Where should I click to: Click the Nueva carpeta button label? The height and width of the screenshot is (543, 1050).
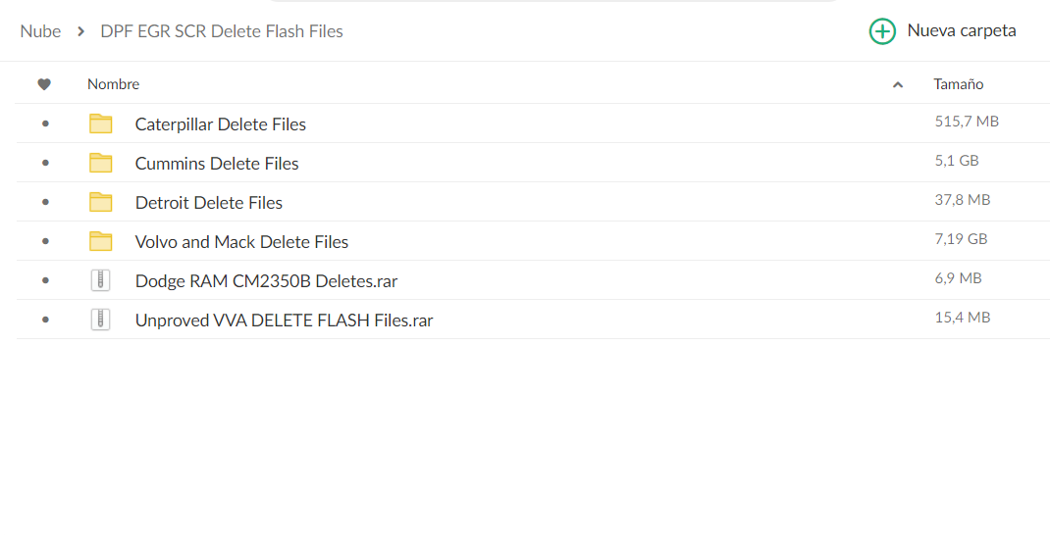click(x=962, y=30)
